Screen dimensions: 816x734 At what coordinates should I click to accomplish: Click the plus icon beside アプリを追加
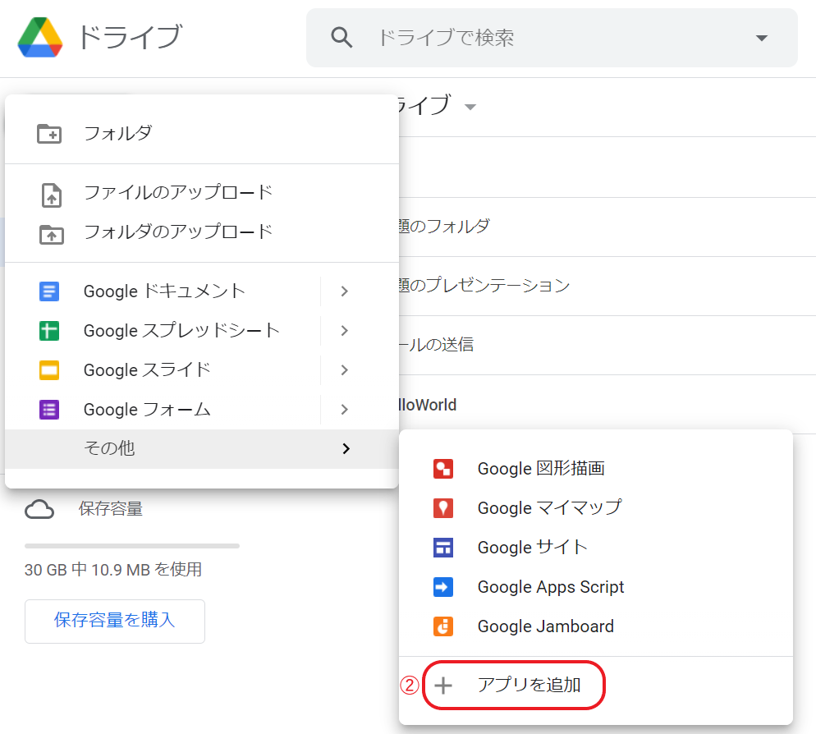[442, 686]
